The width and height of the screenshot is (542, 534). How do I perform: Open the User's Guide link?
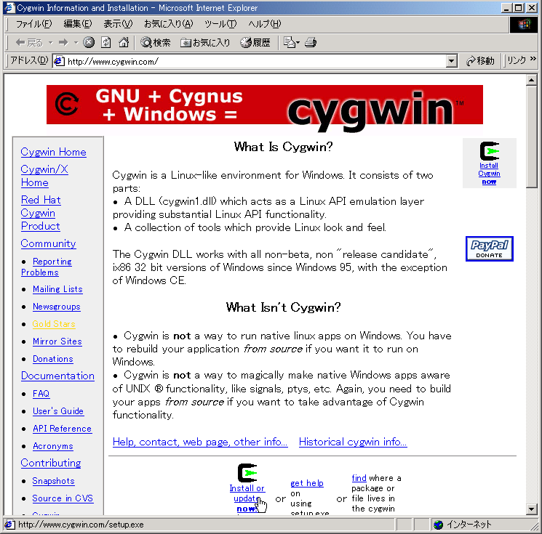coord(58,411)
